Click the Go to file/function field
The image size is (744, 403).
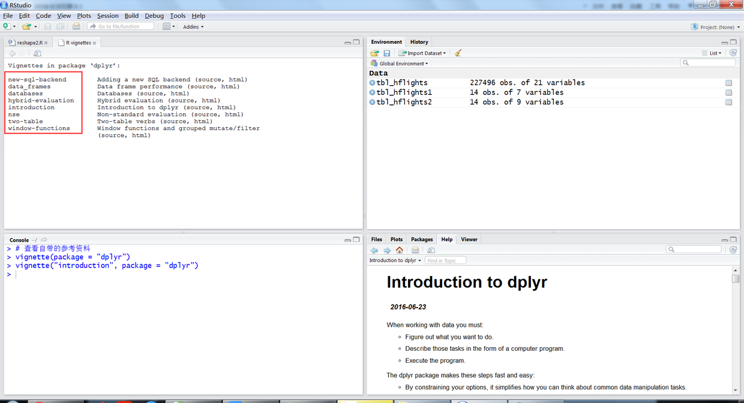pyautogui.click(x=121, y=26)
